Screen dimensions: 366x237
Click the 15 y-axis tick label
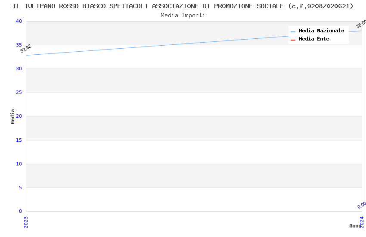click(19, 140)
